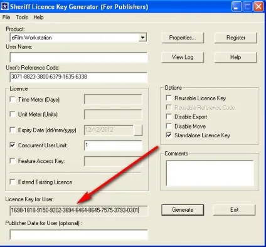Tick the Disable Move checkbox
The image size is (266, 247).
[169, 126]
